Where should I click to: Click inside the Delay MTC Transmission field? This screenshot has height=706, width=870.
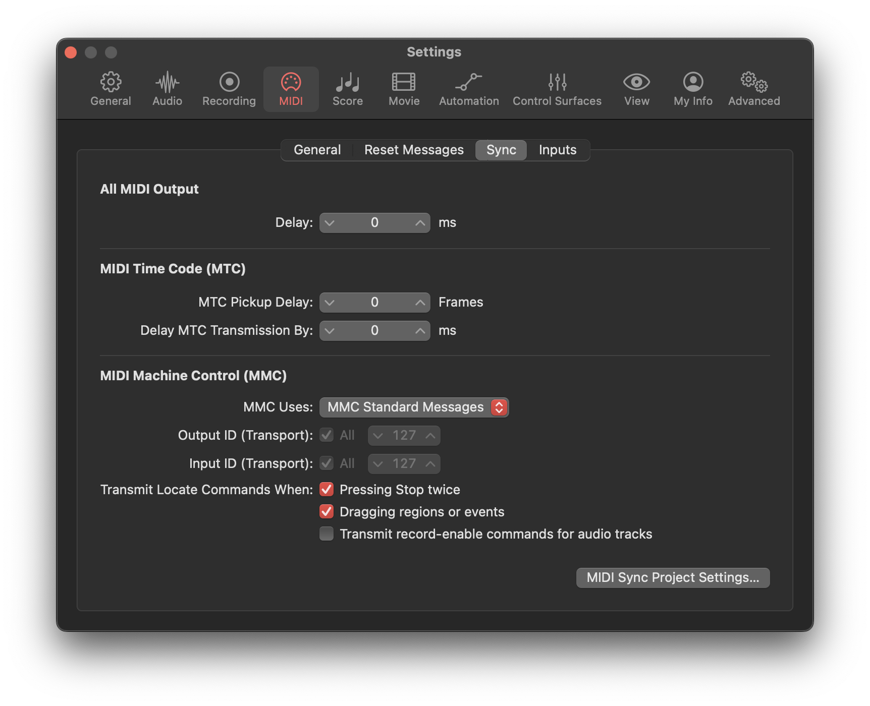[374, 330]
